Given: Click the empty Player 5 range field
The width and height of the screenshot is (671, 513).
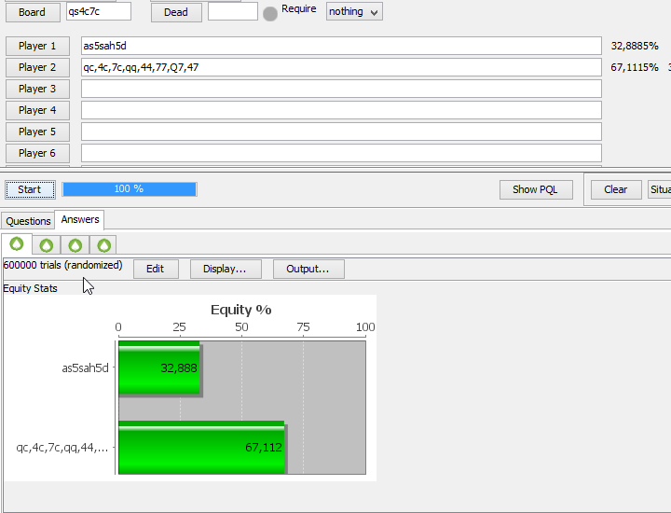Looking at the screenshot, I should [x=341, y=132].
